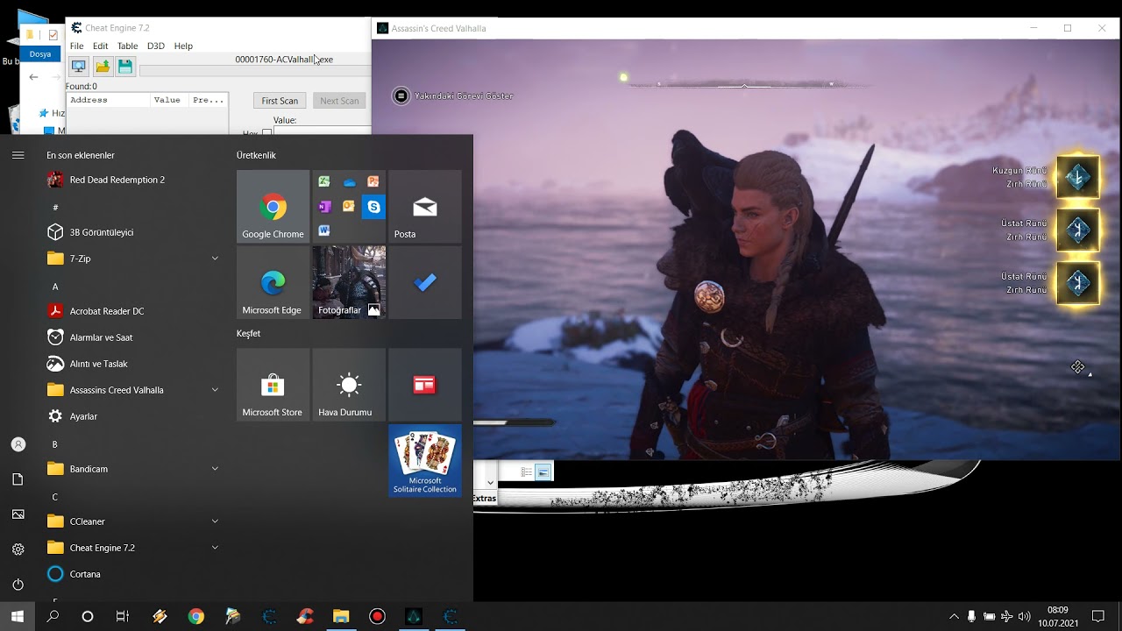Expand the 7-Zip folder chevron

click(215, 259)
